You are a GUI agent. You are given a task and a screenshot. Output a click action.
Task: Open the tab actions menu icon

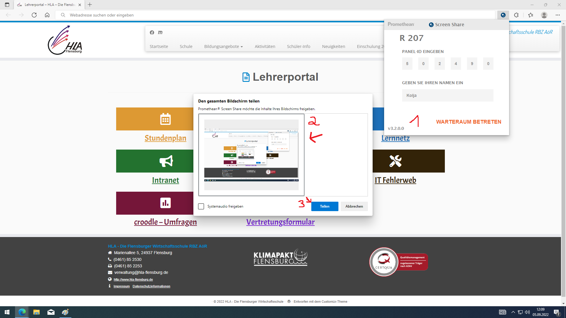point(7,5)
